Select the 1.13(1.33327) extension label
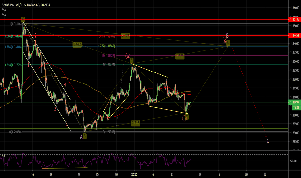 pyautogui.click(x=107, y=56)
